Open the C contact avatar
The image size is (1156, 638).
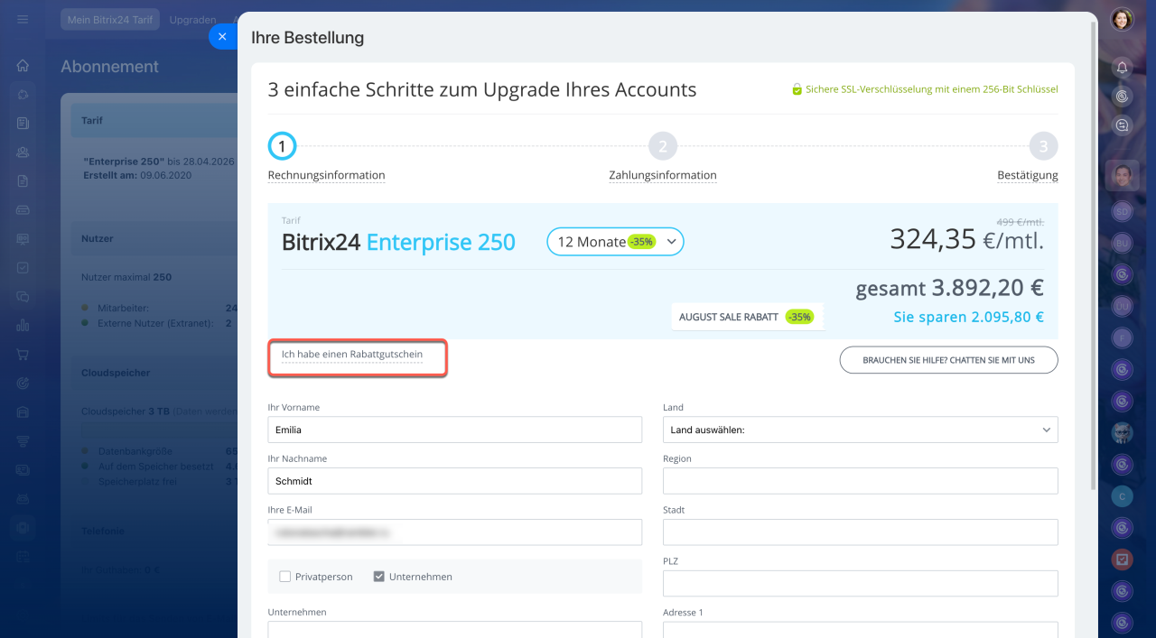pos(1122,495)
